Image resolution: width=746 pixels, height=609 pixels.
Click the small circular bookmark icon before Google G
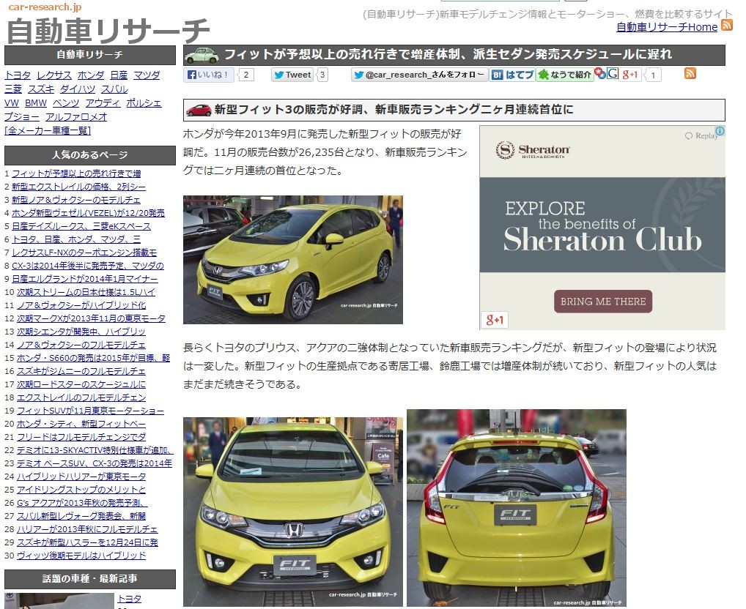click(x=600, y=74)
